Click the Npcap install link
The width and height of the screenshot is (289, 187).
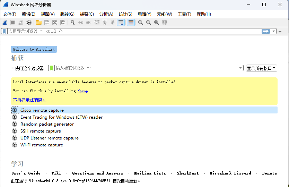pos(82,91)
